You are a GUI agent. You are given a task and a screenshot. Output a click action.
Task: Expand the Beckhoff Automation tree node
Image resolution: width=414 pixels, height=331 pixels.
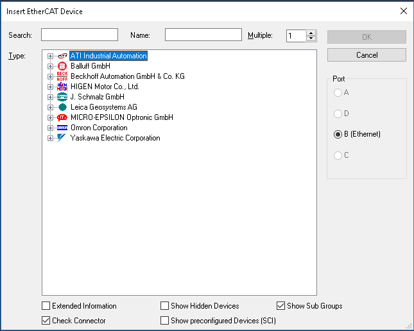click(51, 76)
